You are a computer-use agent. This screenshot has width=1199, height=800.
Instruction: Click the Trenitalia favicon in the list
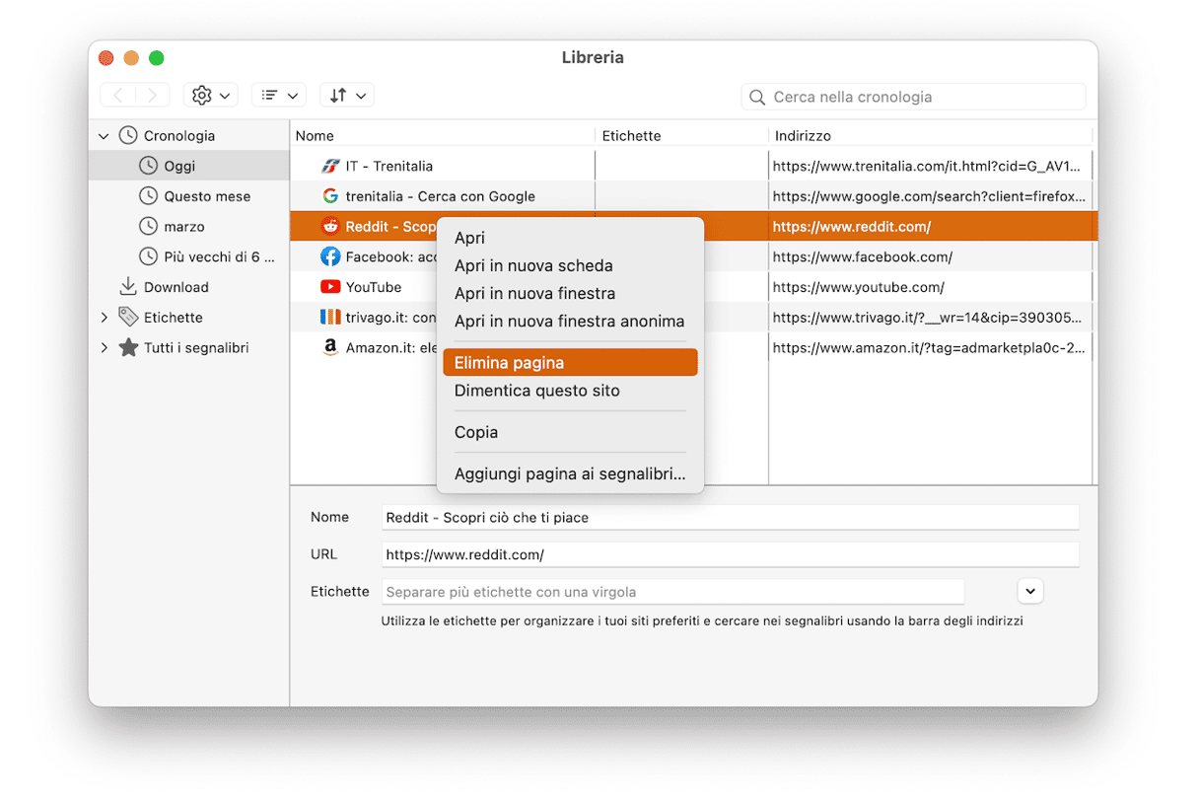click(330, 166)
